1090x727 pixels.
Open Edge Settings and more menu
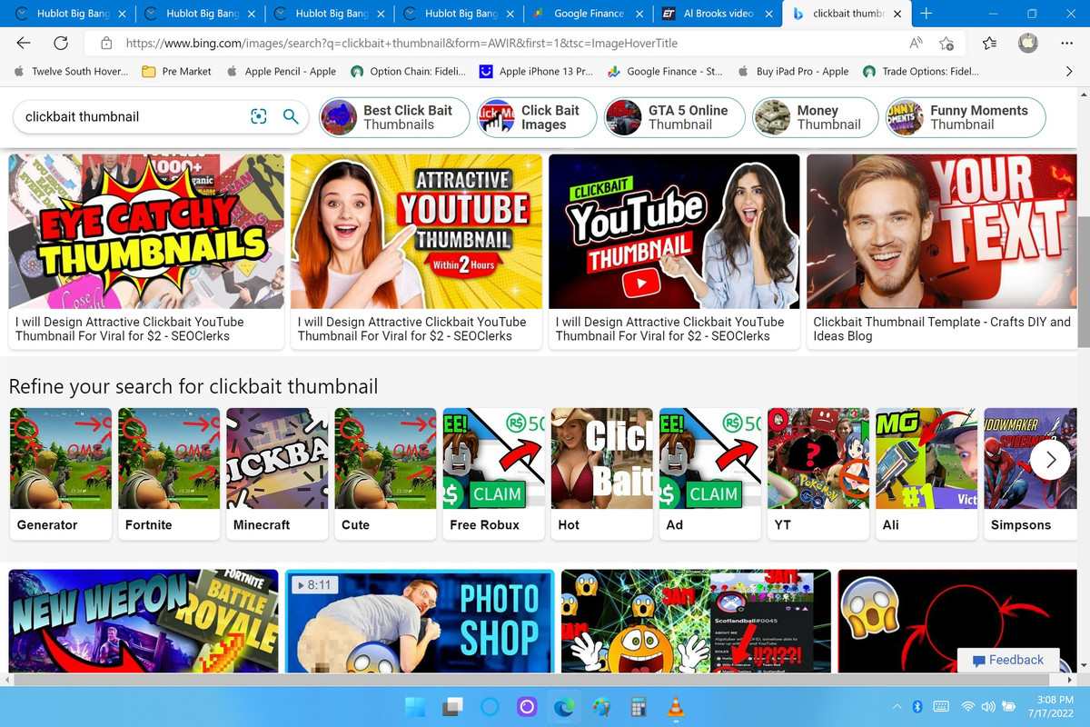click(x=1066, y=43)
